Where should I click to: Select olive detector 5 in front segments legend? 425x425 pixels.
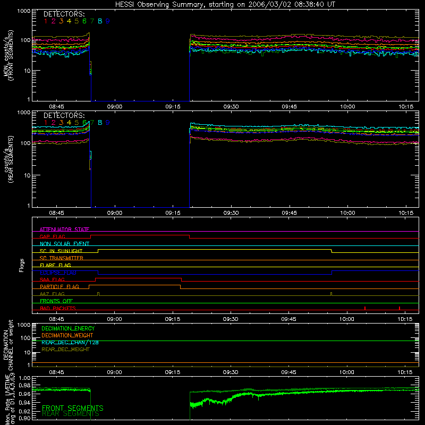76,21
